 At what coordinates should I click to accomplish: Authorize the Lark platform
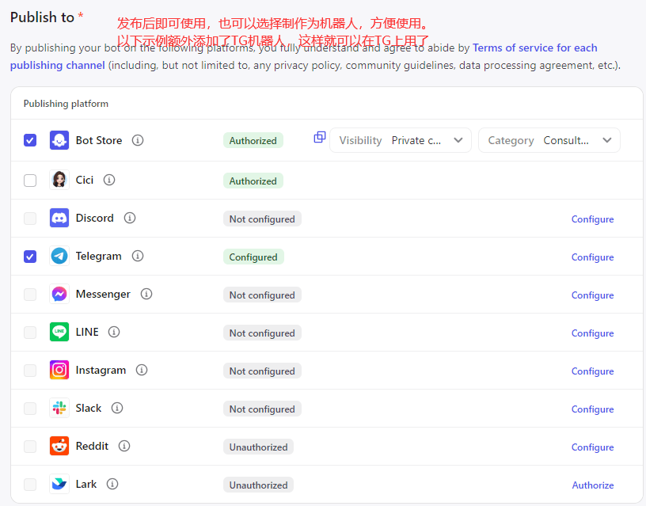593,485
